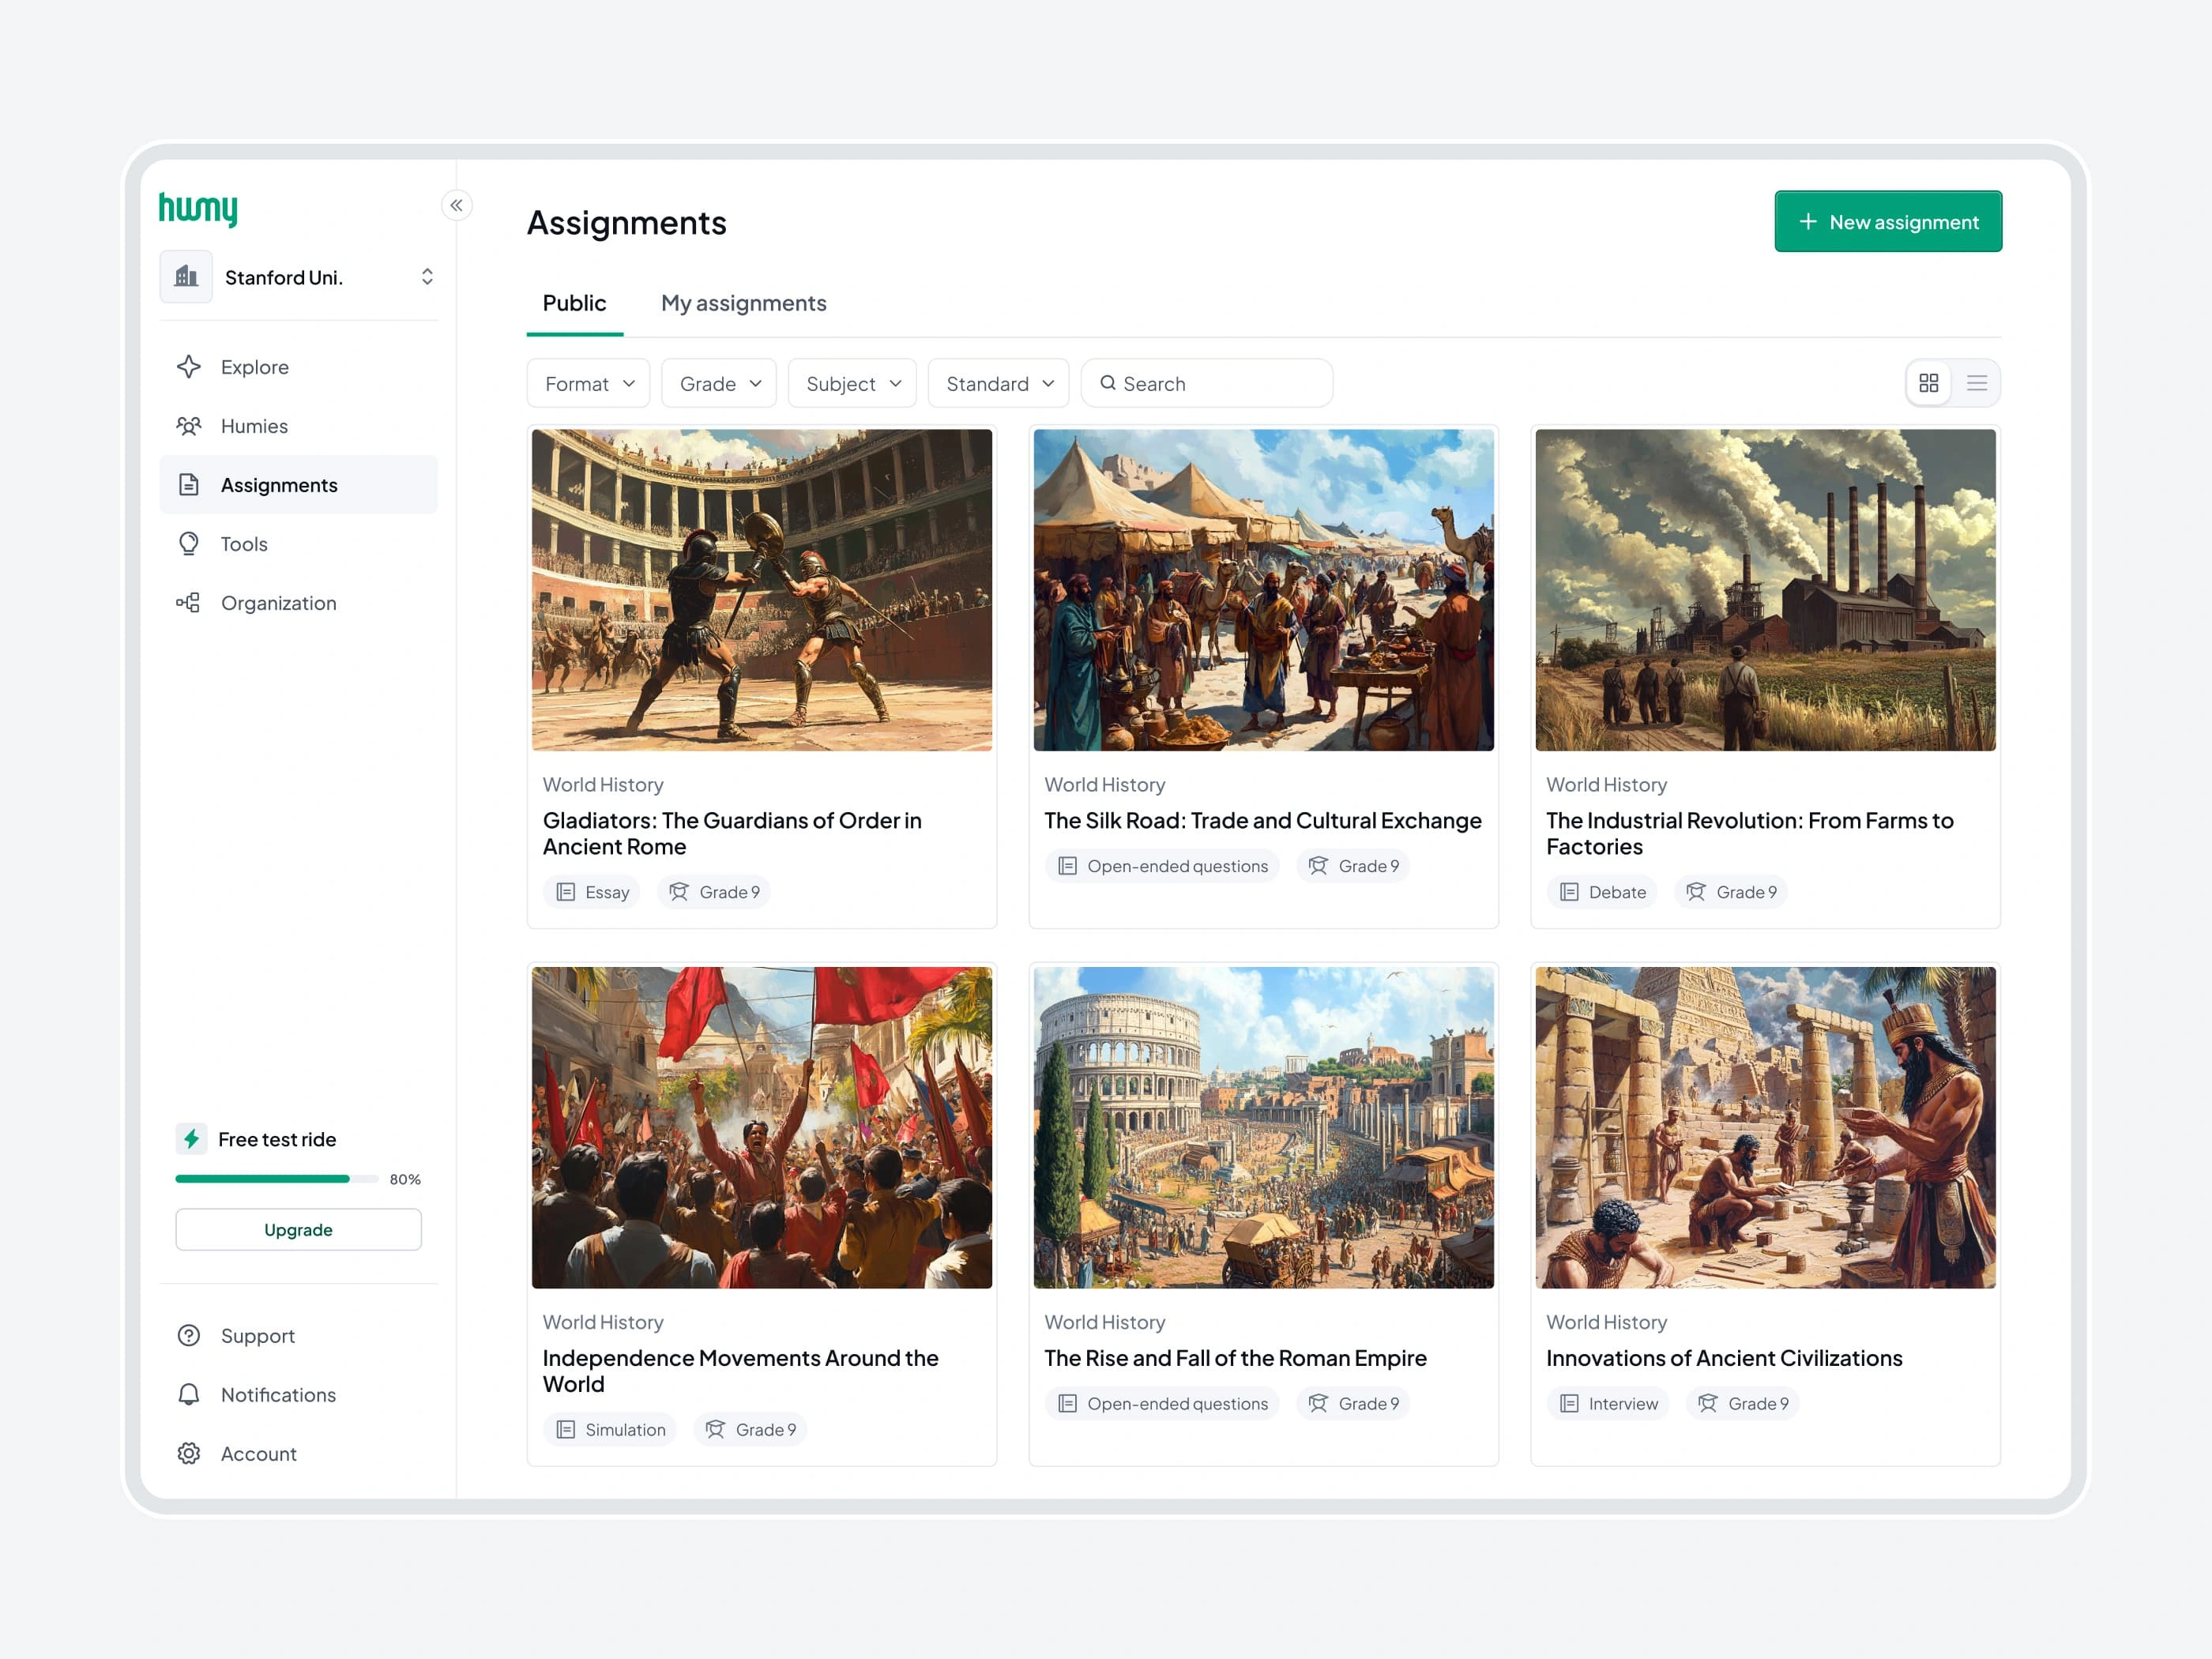The width and height of the screenshot is (2212, 1659).
Task: Click the New assignment button
Action: click(1887, 222)
